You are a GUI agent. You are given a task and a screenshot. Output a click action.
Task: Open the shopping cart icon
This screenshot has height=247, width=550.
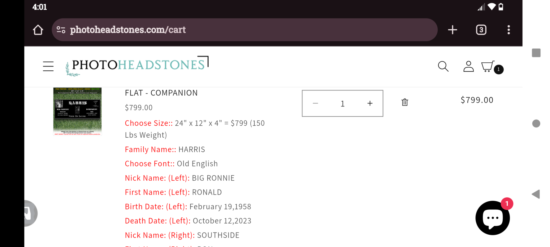click(488, 66)
